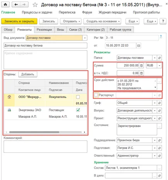Switch to the Резолюции tab
Screen dimensions: 168x180
pos(44,30)
